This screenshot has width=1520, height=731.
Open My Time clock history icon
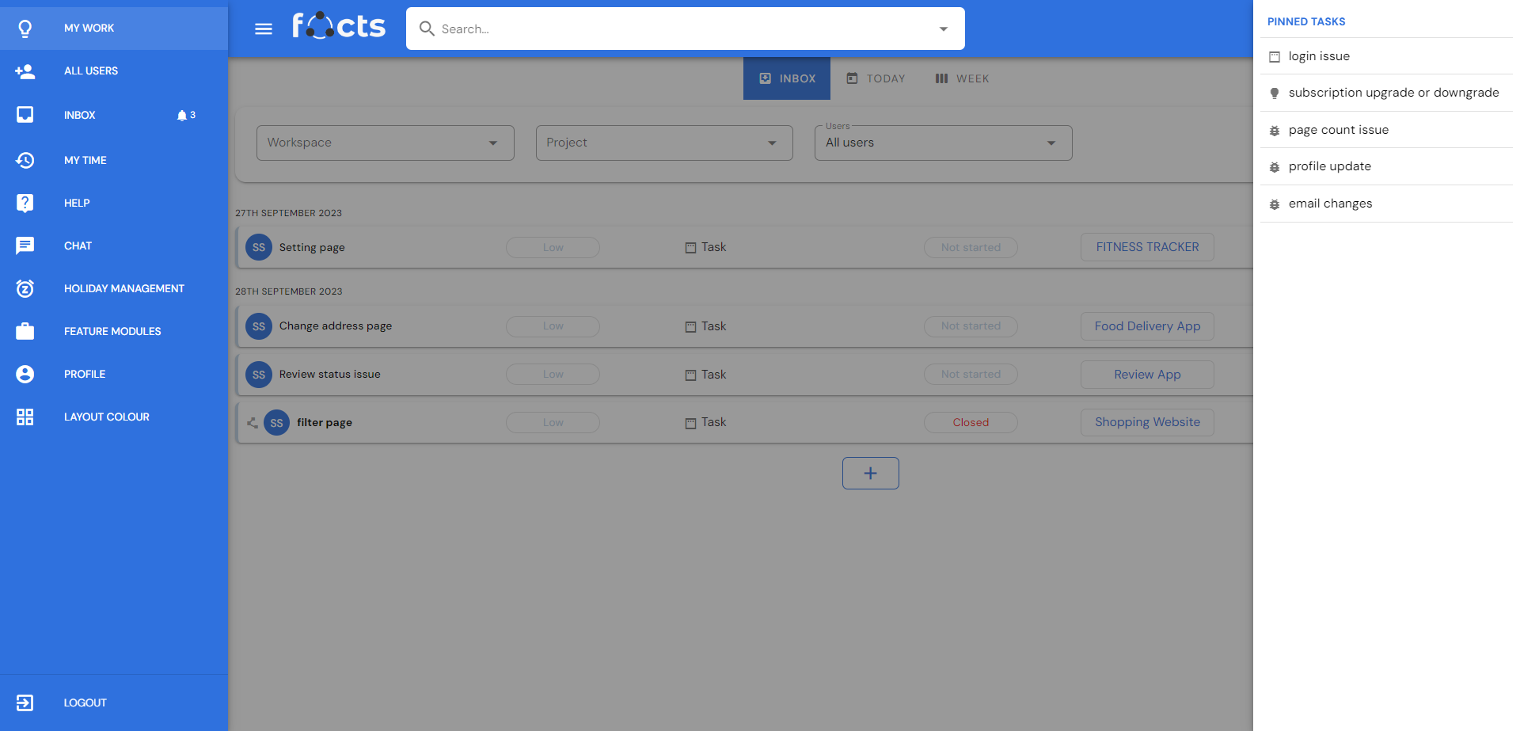(x=25, y=160)
